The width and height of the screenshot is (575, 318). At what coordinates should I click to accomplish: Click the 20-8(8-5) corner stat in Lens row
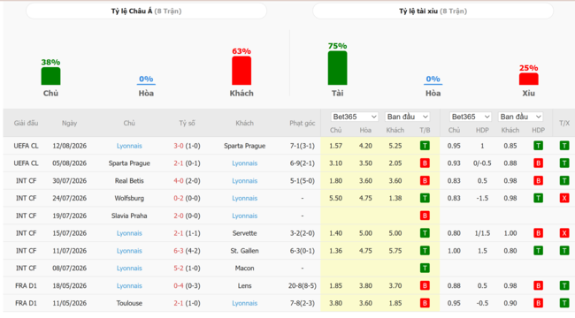[x=303, y=286]
